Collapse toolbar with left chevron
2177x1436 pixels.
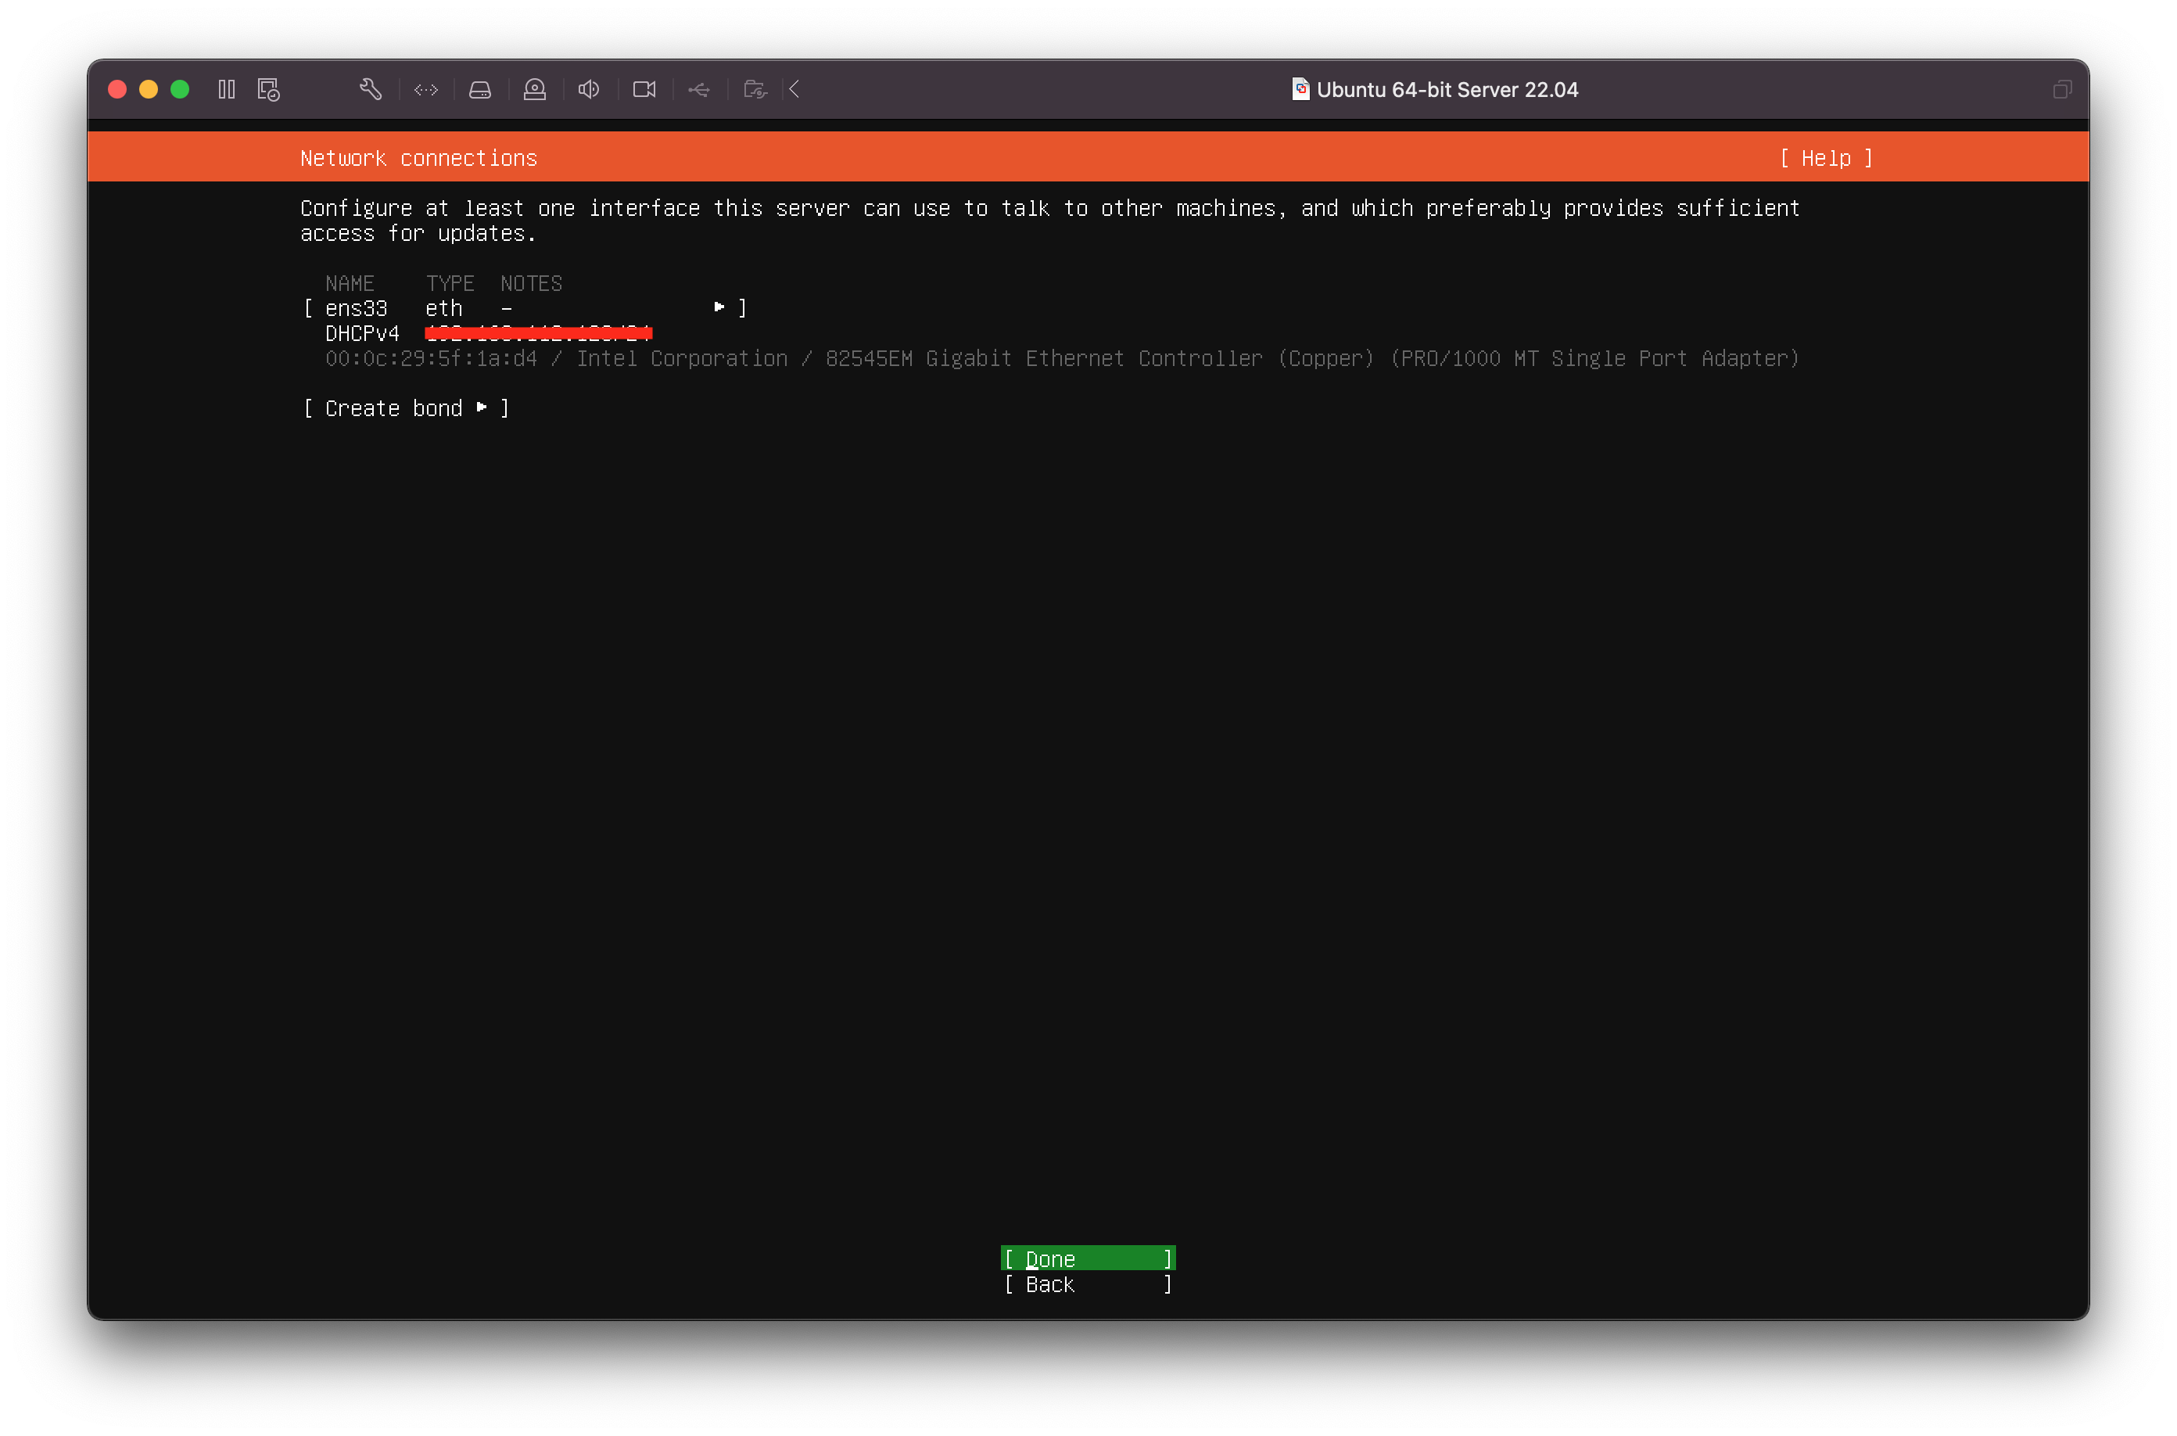click(x=794, y=89)
